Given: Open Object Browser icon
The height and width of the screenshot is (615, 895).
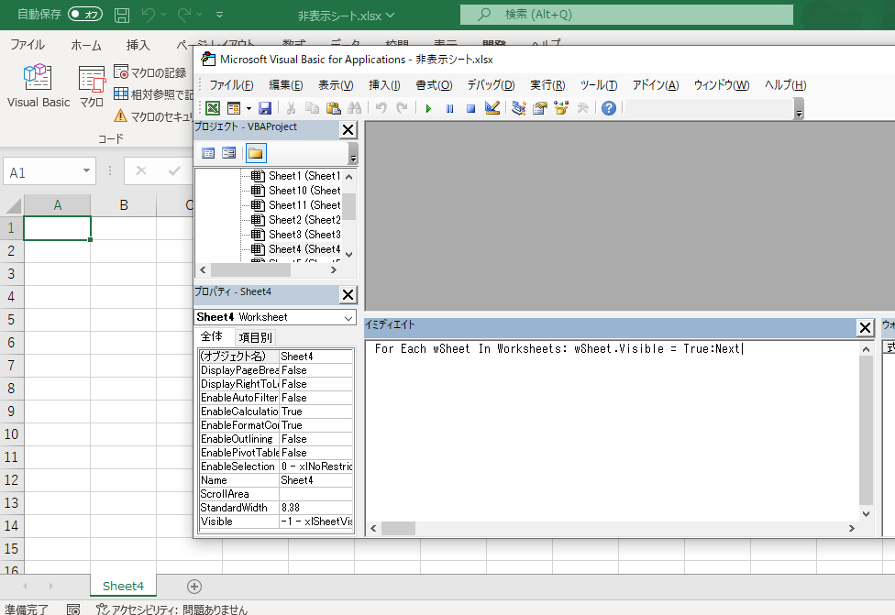Looking at the screenshot, I should point(561,108).
